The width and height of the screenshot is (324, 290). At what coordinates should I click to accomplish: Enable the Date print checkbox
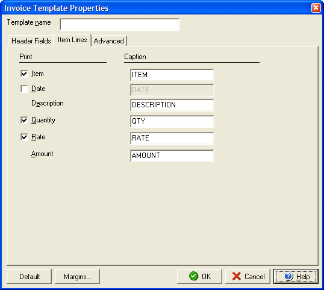tap(24, 89)
